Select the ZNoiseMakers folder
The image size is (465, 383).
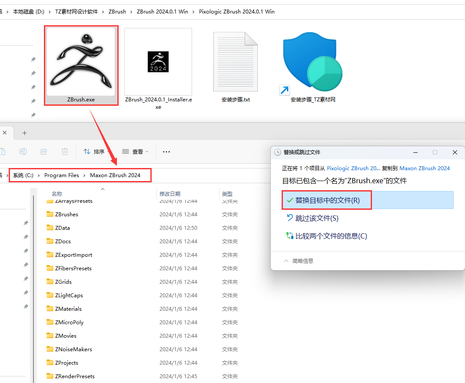pos(70,349)
